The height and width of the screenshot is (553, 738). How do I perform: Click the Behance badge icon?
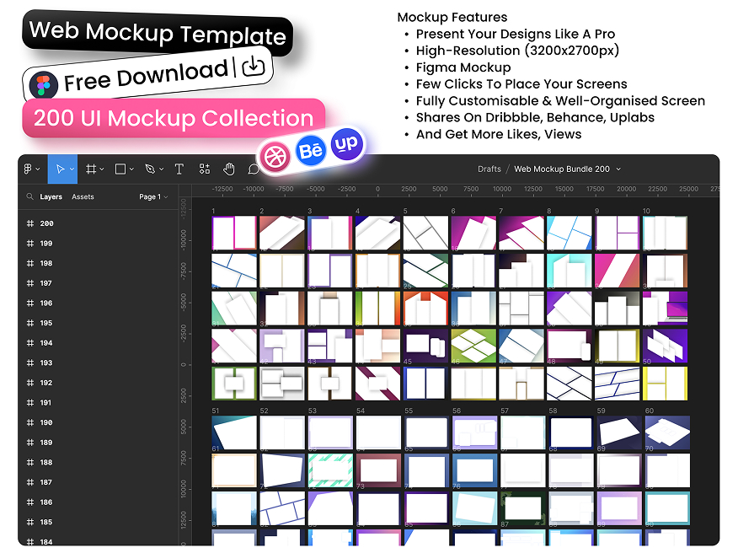click(x=310, y=152)
